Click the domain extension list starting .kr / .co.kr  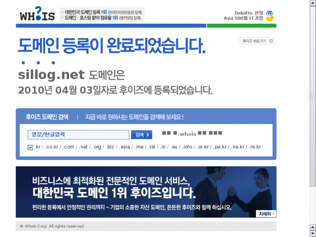tap(148, 147)
